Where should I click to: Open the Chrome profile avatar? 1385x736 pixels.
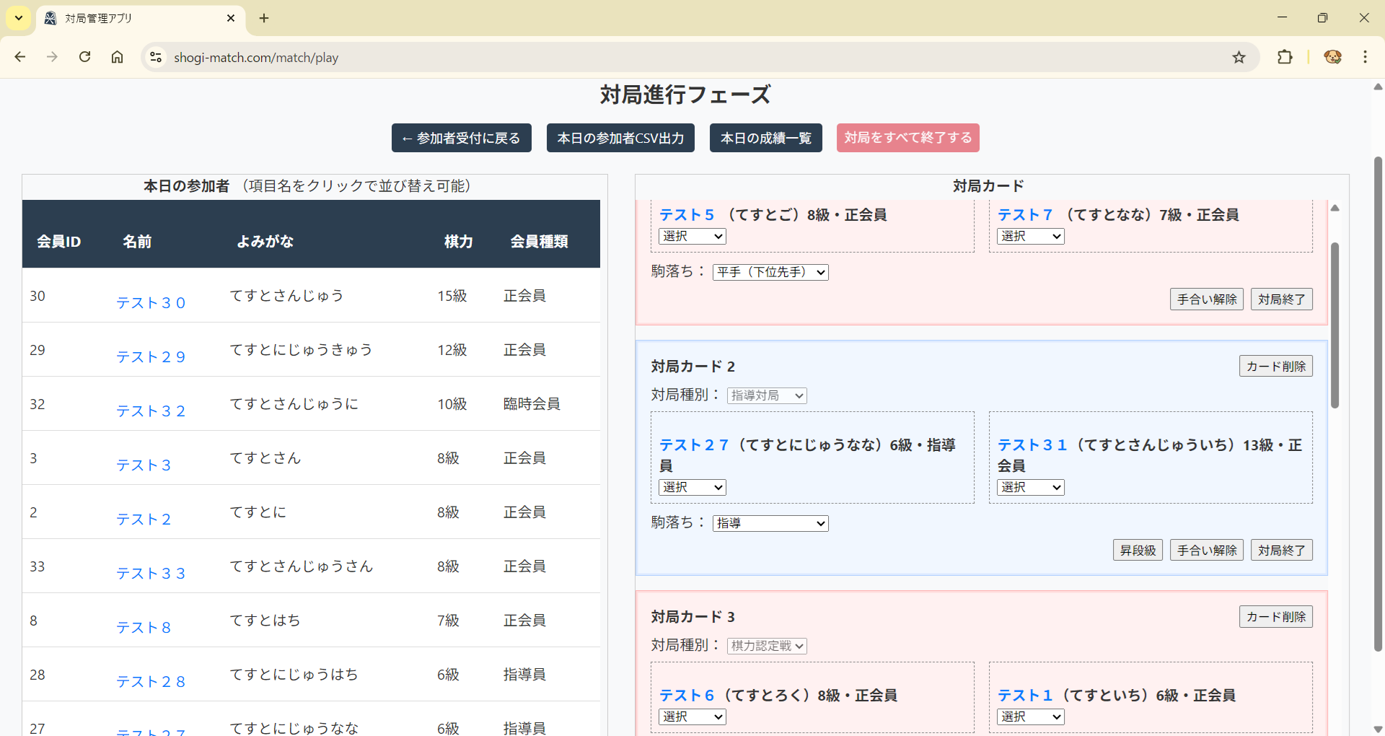1332,57
